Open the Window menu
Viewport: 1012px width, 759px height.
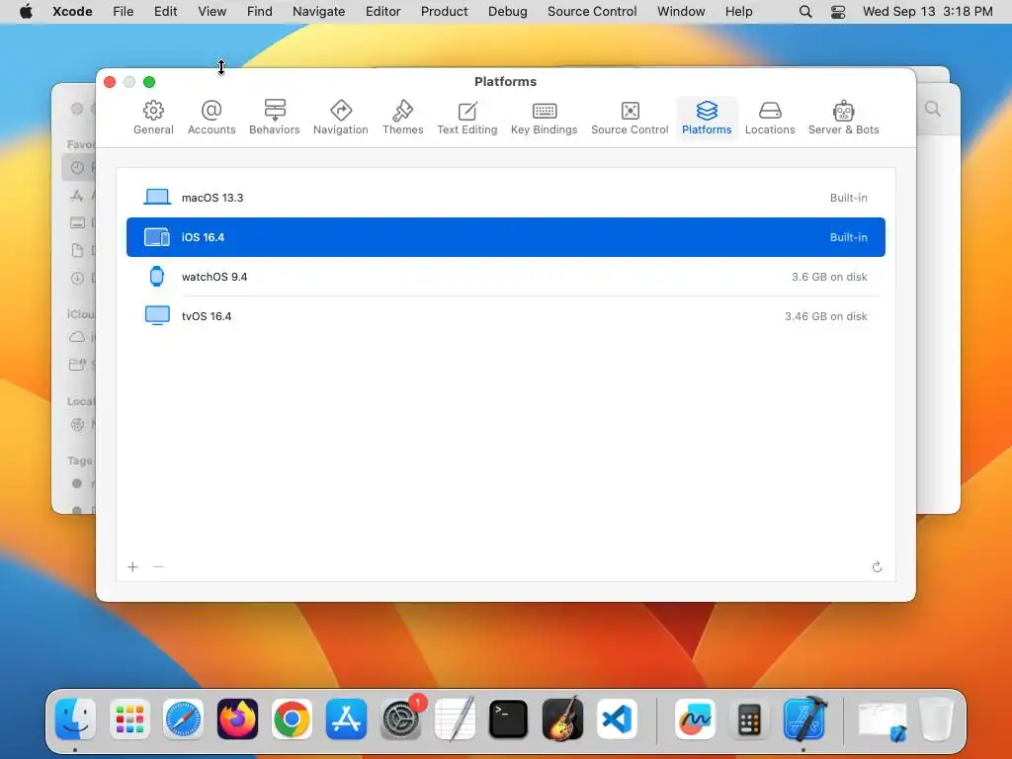[681, 12]
